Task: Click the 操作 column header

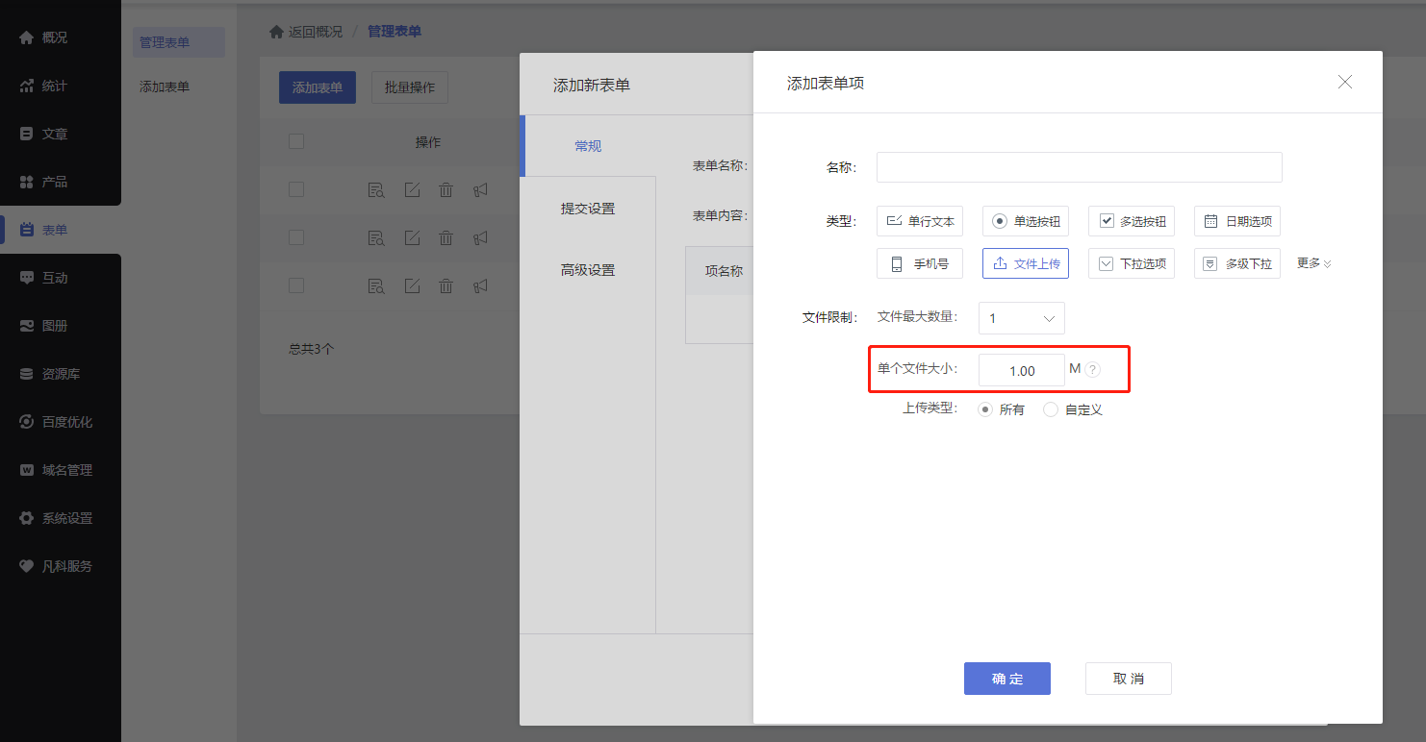Action: pos(428,142)
